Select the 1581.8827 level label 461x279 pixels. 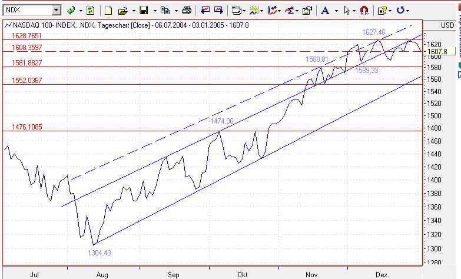[26, 63]
